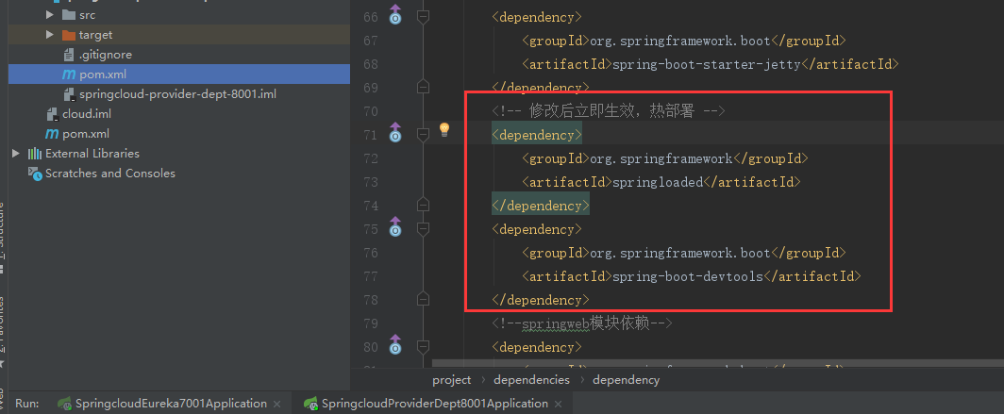The width and height of the screenshot is (1004, 414).
Task: Click the closing fold marker on line 78
Action: coord(423,298)
